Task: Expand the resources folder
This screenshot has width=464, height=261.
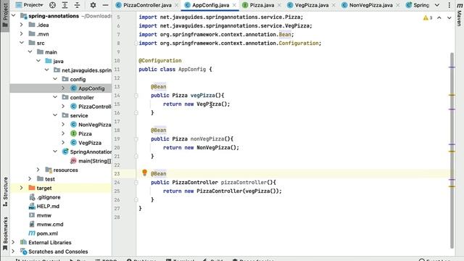Action: 38,170
